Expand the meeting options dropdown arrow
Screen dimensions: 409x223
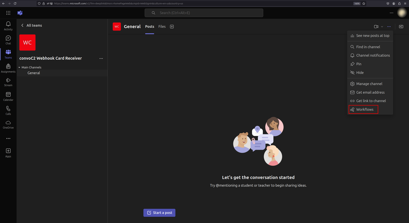(x=382, y=27)
